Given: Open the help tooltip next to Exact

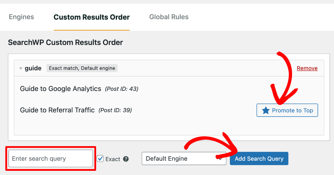Looking at the screenshot, I should pyautogui.click(x=126, y=159).
